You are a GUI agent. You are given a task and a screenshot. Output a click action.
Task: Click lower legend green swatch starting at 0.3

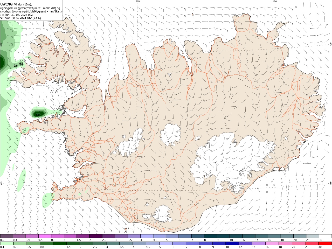click(x=20, y=244)
